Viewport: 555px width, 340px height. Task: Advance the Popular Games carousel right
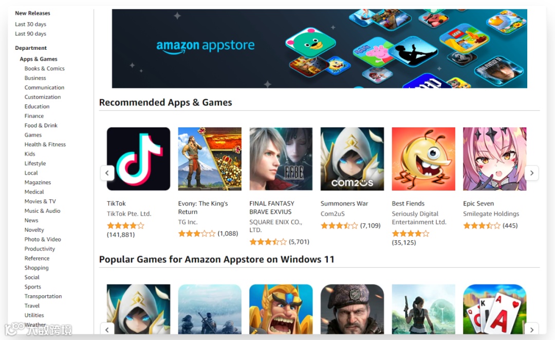pyautogui.click(x=532, y=329)
